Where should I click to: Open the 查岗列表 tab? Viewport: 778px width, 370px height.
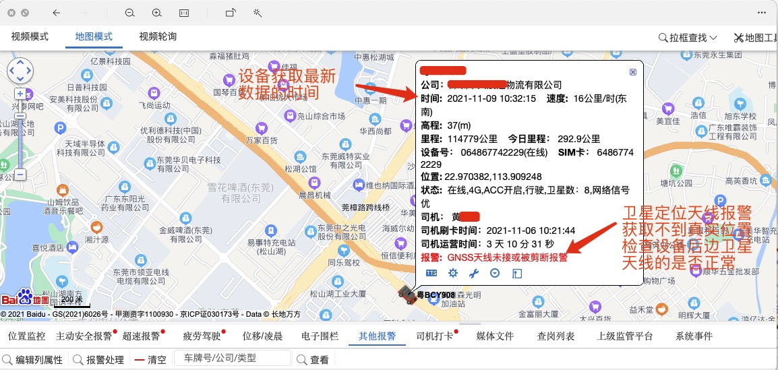point(556,336)
